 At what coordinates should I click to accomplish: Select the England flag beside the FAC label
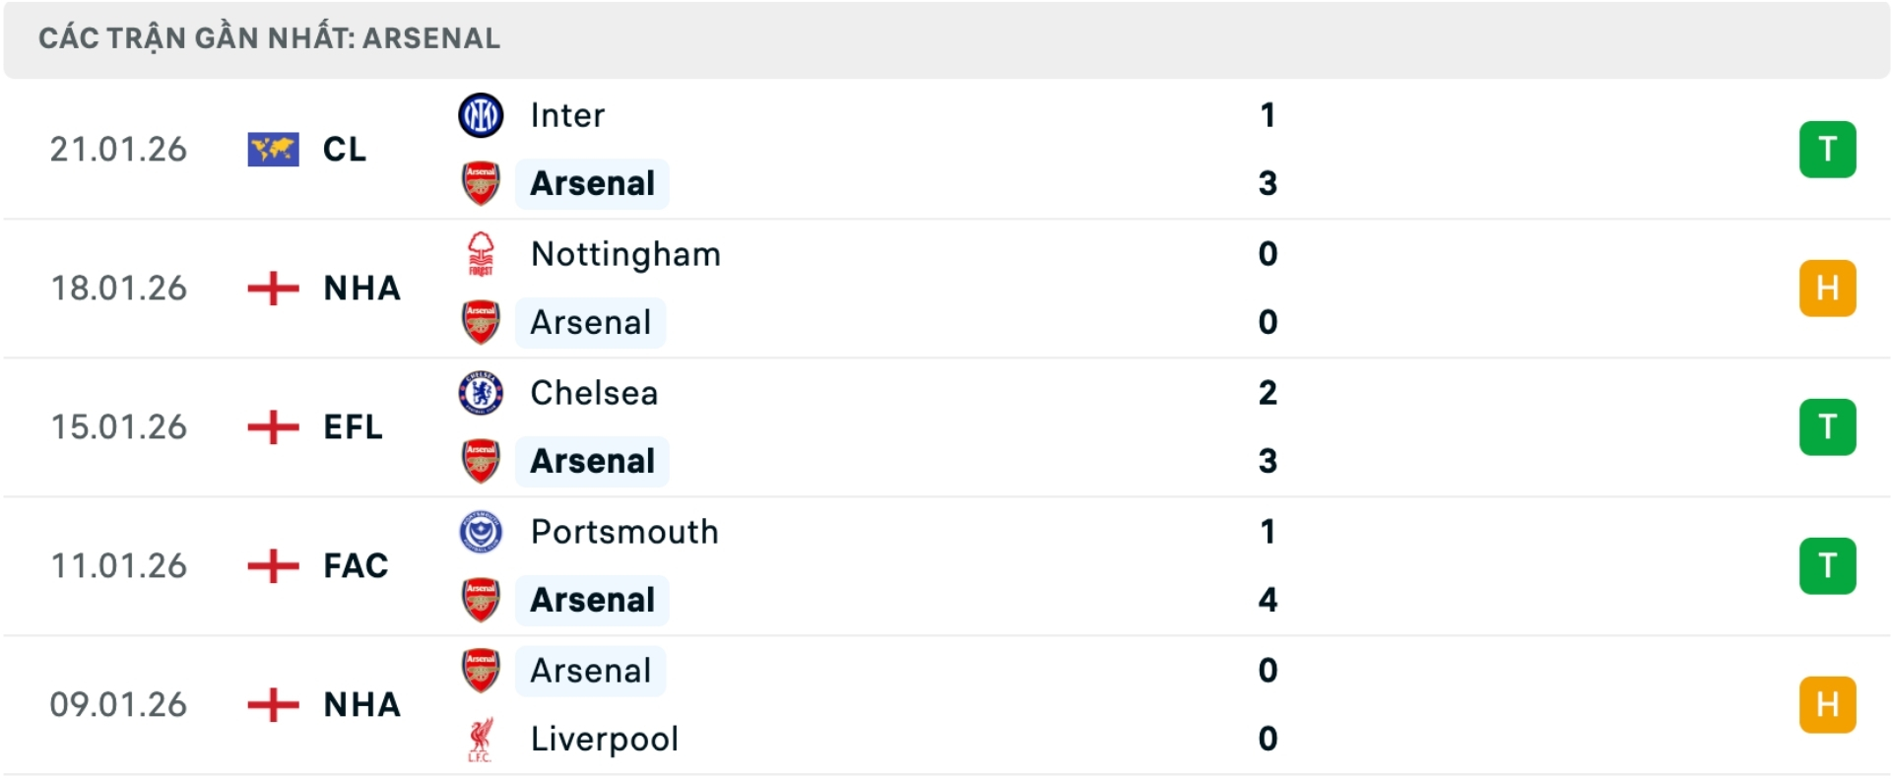click(x=271, y=565)
